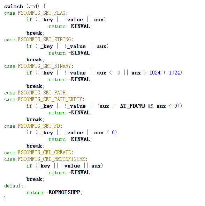The width and height of the screenshot is (205, 206).
Task: Select the FSCONFIG_CMD_CREATE case label
Action: [x=44, y=152]
